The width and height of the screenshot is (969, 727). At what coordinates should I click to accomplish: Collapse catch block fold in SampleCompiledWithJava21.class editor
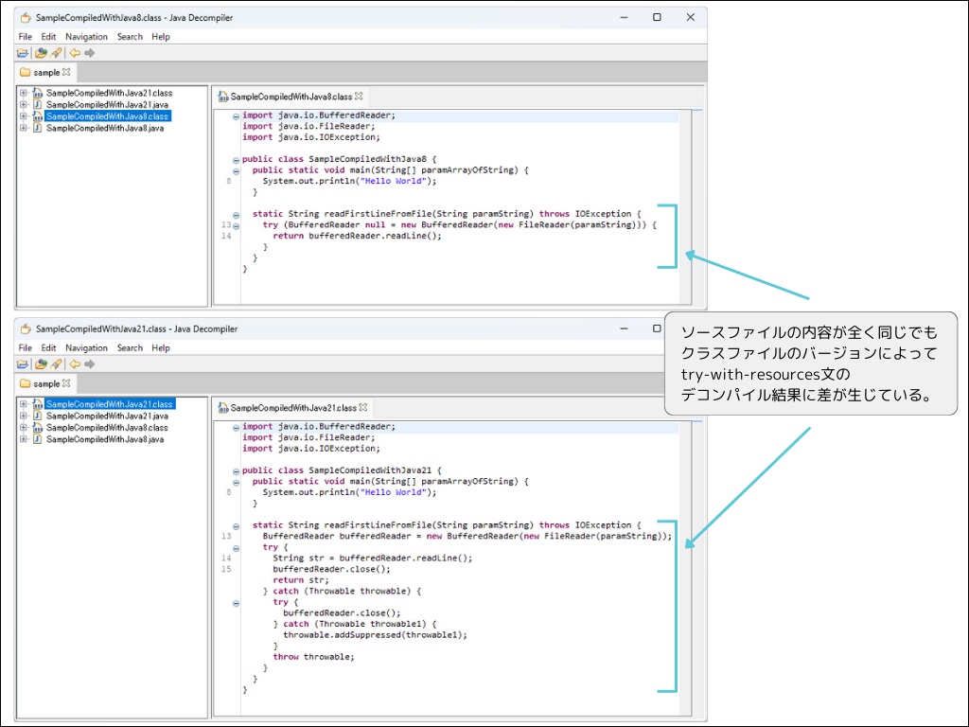click(x=236, y=602)
